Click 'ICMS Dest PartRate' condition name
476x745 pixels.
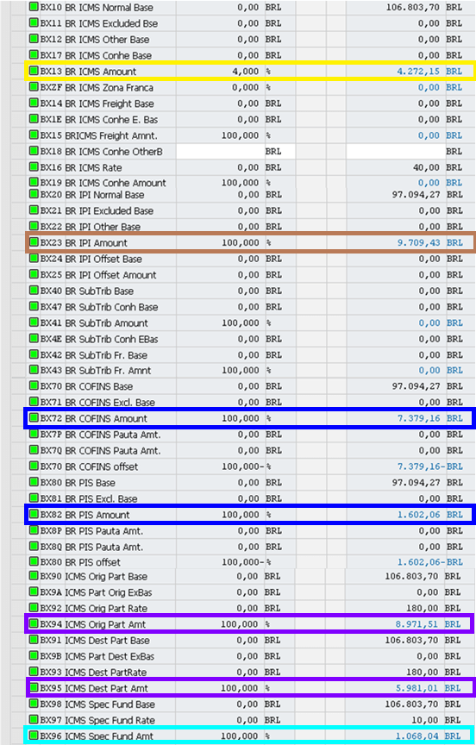point(106,673)
